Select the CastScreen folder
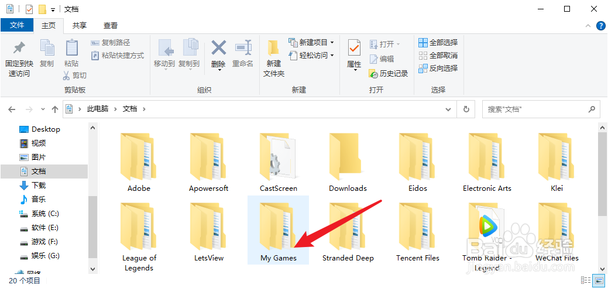 tap(279, 162)
